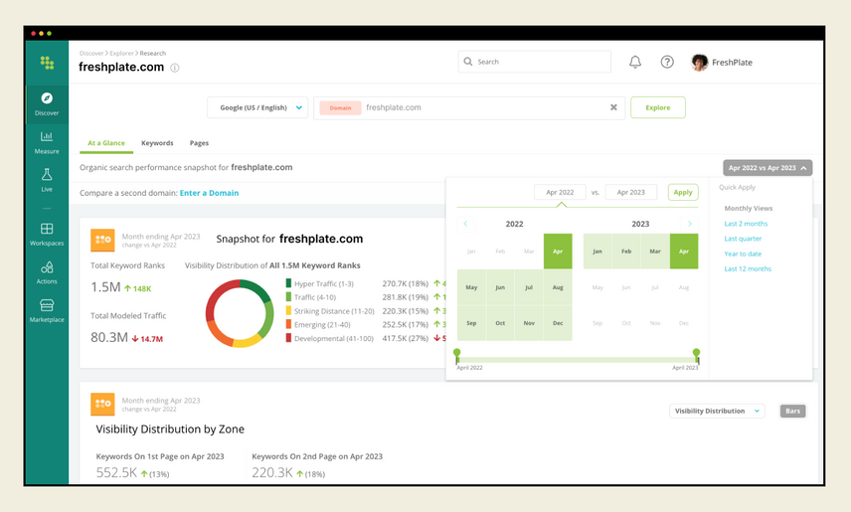Click the Emerging orange legend swatch
This screenshot has width=851, height=512.
288,325
